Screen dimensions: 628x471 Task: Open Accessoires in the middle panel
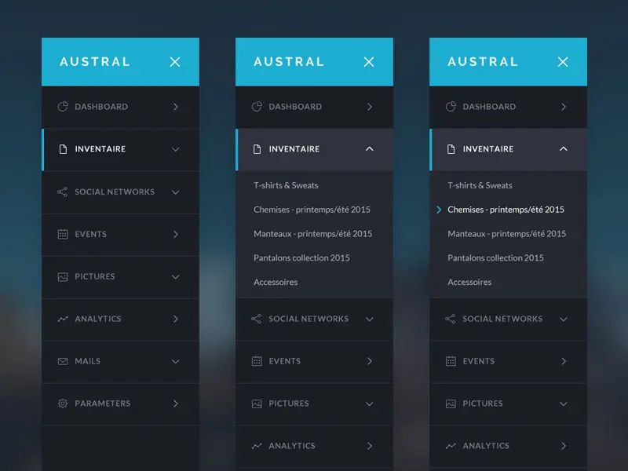pos(276,282)
